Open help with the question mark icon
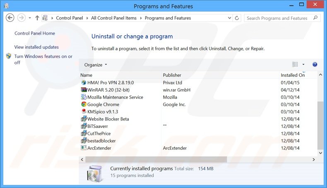 pos(315,64)
